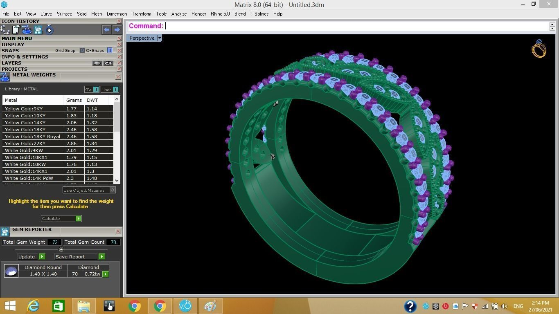The height and width of the screenshot is (314, 559).
Task: Expand the INFO & SETTINGS panel
Action: [x=25, y=57]
